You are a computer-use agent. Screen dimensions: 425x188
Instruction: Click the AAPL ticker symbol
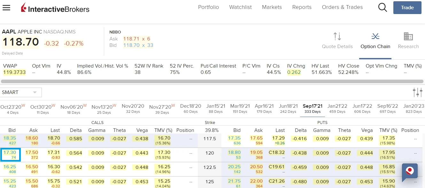click(9, 32)
